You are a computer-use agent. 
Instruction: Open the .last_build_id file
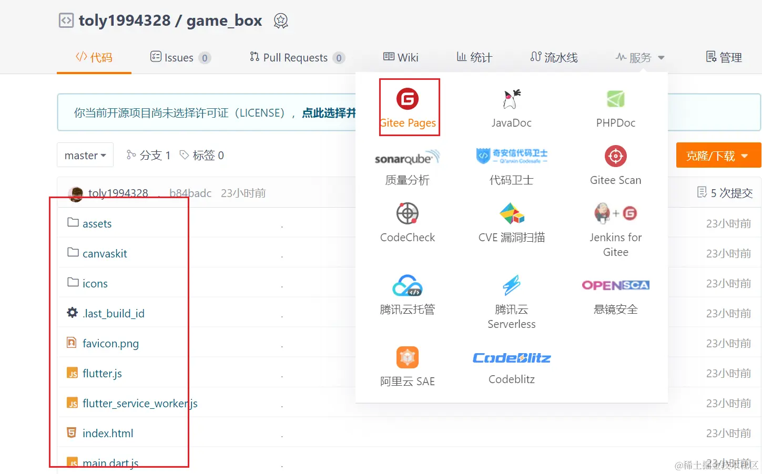point(114,313)
